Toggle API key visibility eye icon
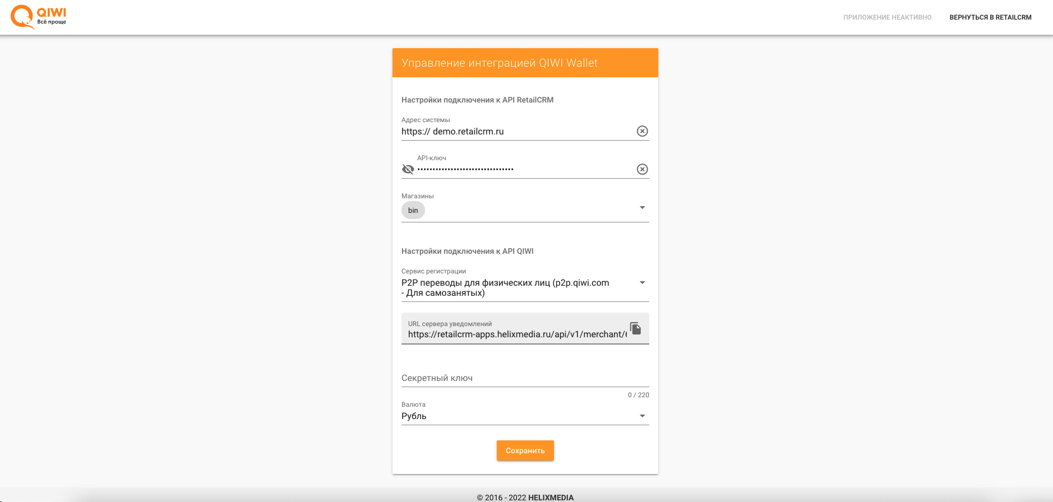This screenshot has height=502, width=1053. point(408,169)
